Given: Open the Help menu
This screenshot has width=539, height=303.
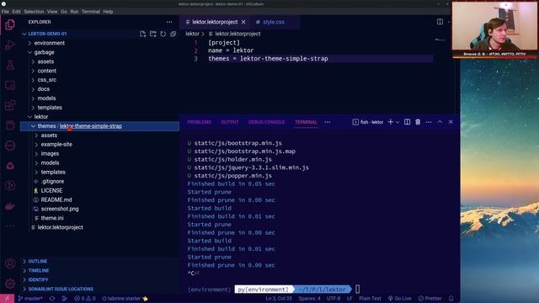Looking at the screenshot, I should pos(108,12).
